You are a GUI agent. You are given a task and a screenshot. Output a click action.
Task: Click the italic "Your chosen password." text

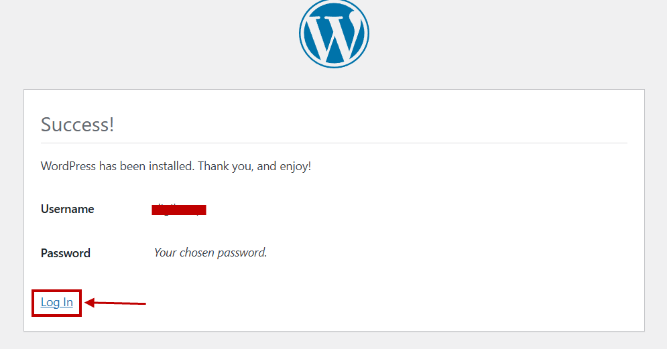210,253
